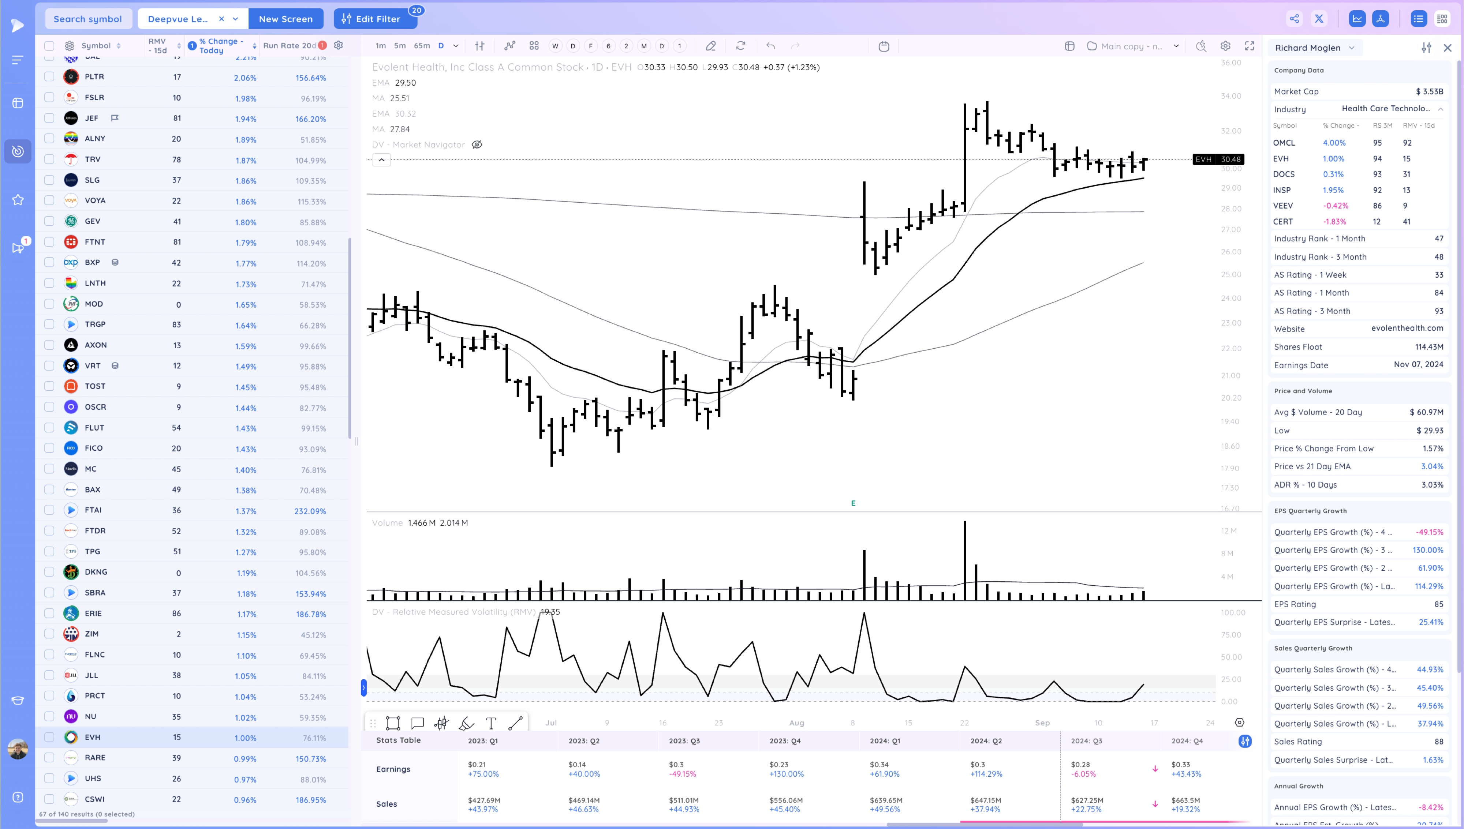Click the chart refresh icon
The height and width of the screenshot is (829, 1464).
pyautogui.click(x=740, y=46)
